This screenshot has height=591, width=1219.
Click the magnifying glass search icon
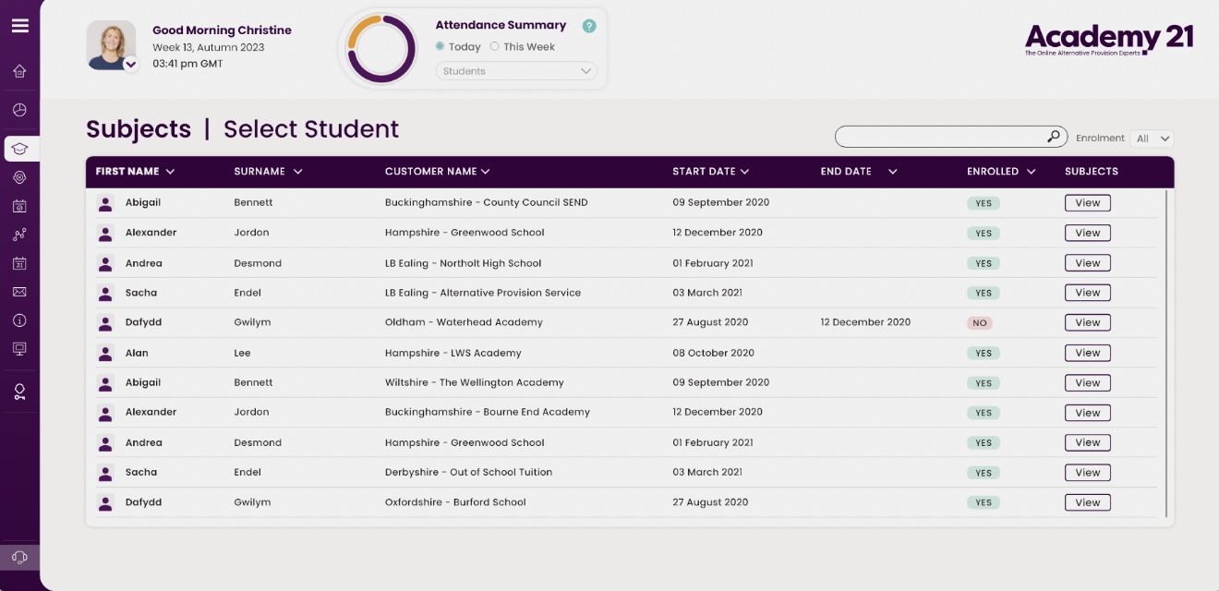[x=1054, y=137]
